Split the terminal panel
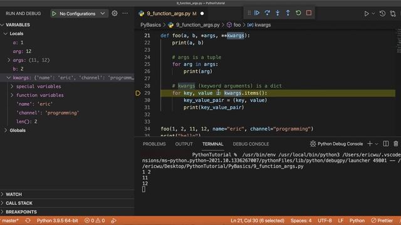This screenshot has width=401, height=225. [x=386, y=144]
